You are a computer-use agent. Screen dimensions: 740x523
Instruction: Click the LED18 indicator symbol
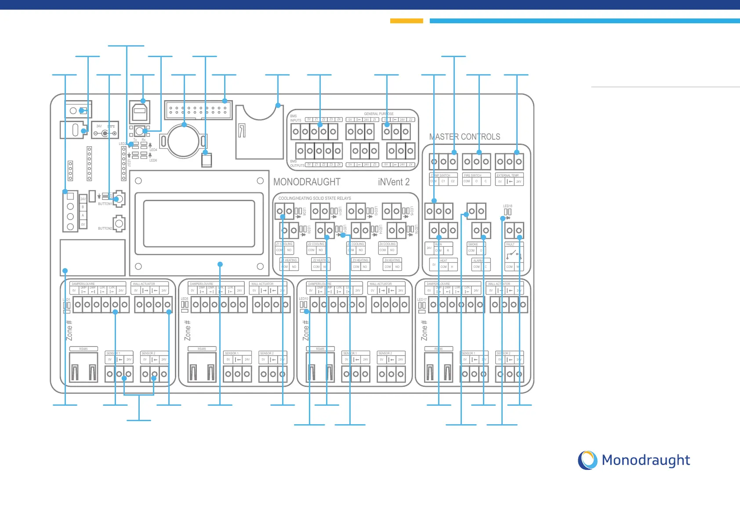pyautogui.click(x=508, y=212)
